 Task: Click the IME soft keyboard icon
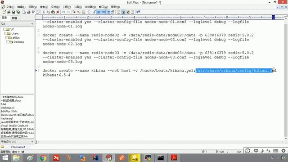[276, 151]
